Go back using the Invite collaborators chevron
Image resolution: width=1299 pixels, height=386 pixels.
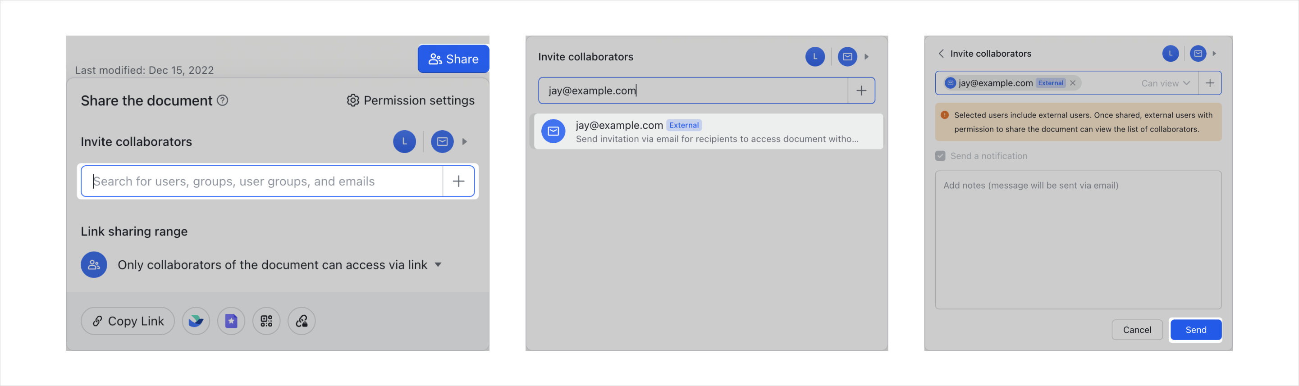point(941,54)
